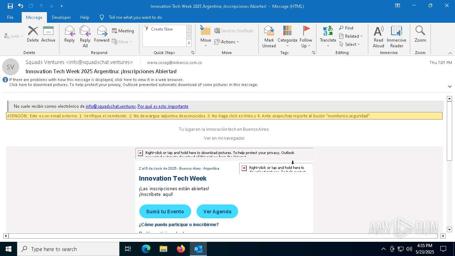Click the Sumá tu Evento button
Image resolution: width=455 pixels, height=256 pixels.
[165, 212]
